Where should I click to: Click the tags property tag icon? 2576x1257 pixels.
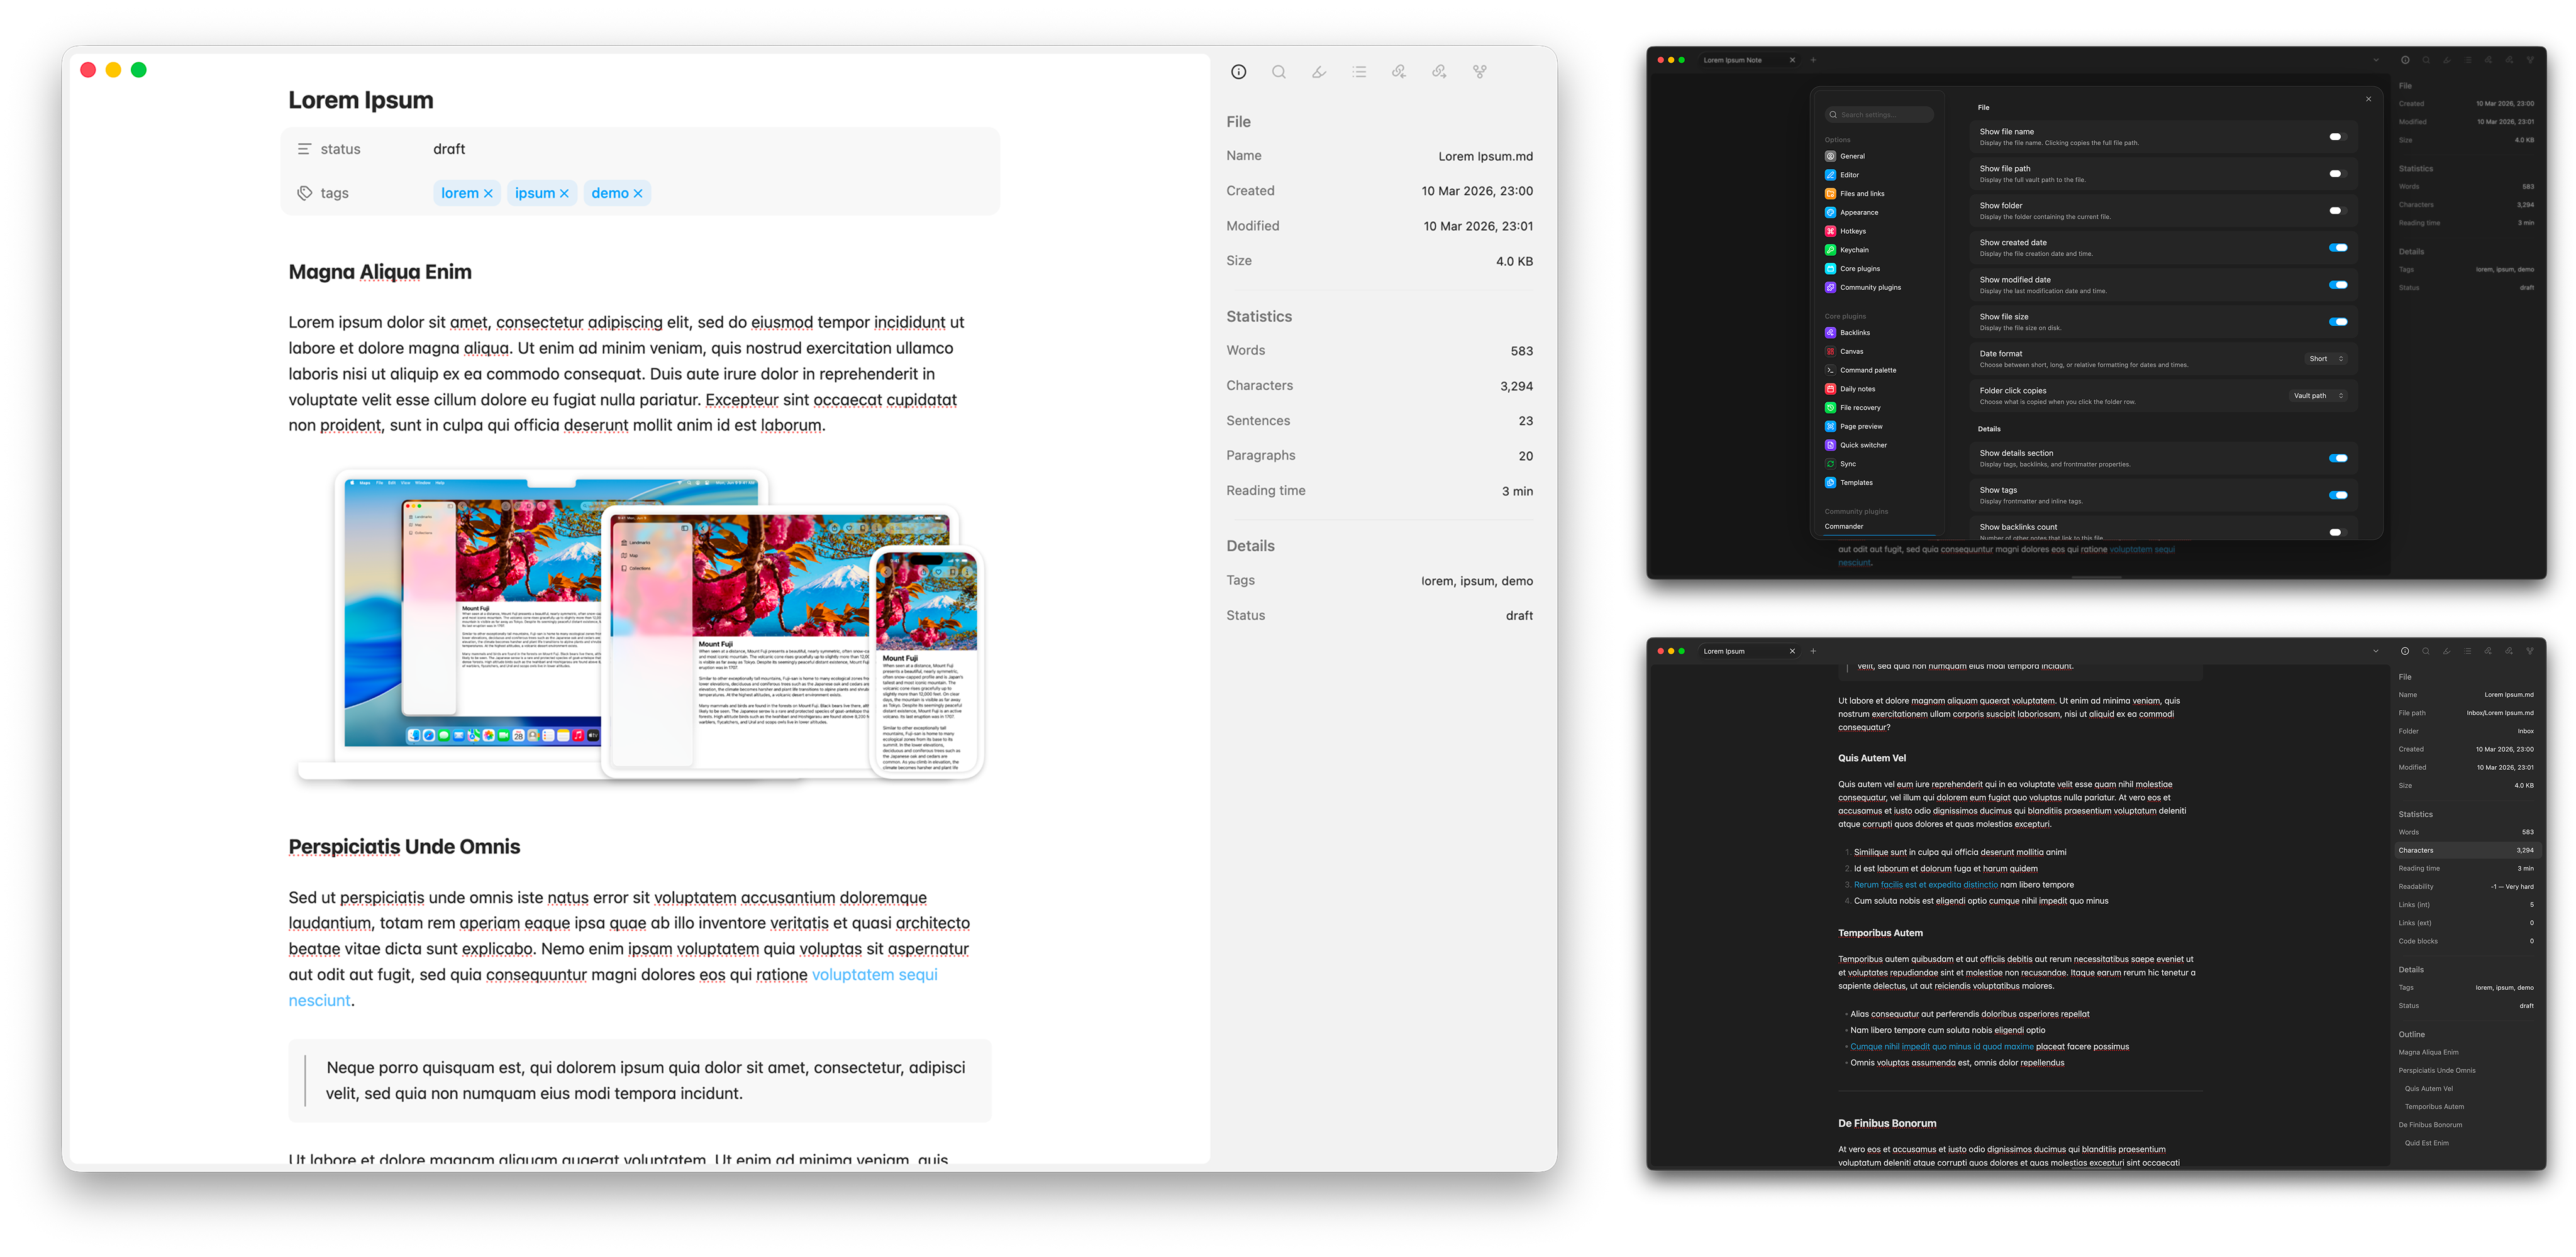click(x=304, y=193)
